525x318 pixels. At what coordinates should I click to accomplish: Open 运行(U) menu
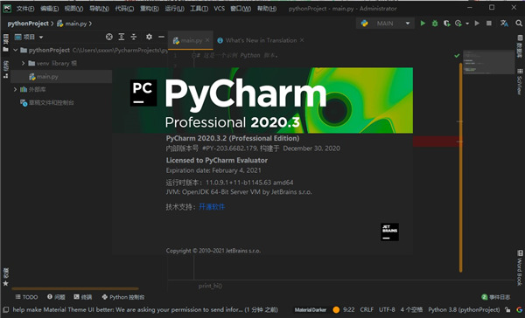click(174, 9)
